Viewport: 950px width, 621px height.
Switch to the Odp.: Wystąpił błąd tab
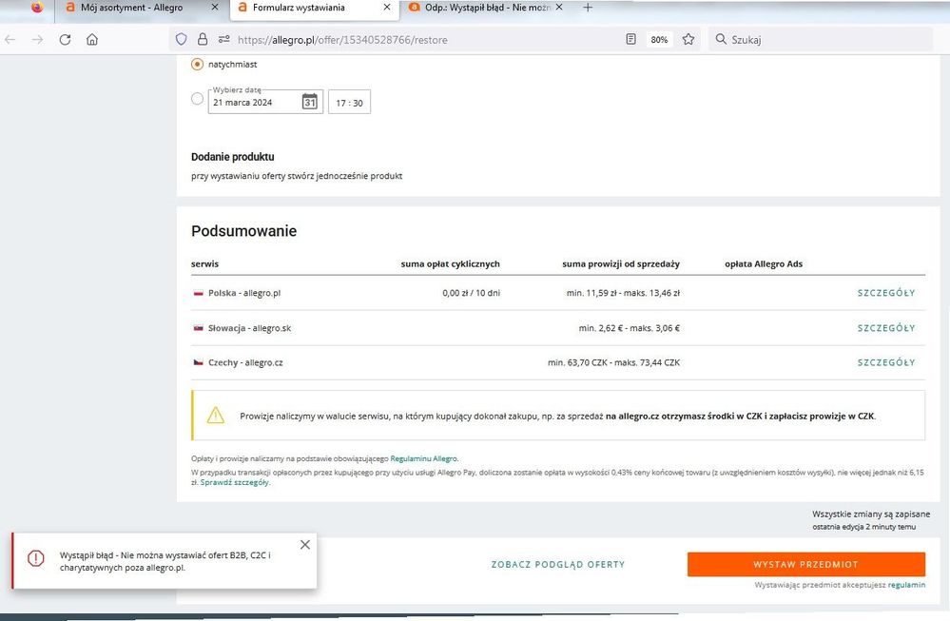coord(487,8)
